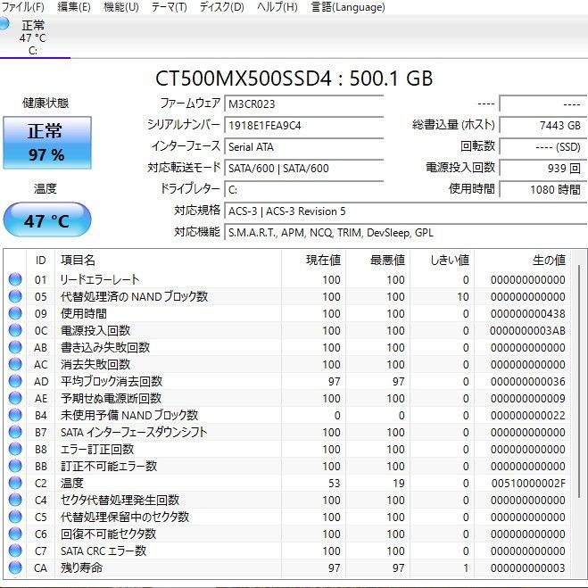Select the C: drive tab showing 47 °C

coord(34,37)
